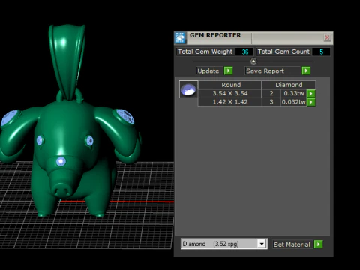This screenshot has height=270, width=360.
Task: Click the Set Material button
Action: coord(292,244)
